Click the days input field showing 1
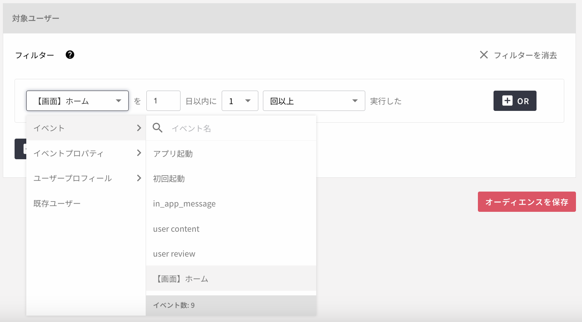Screen dimensions: 582x322 point(163,101)
